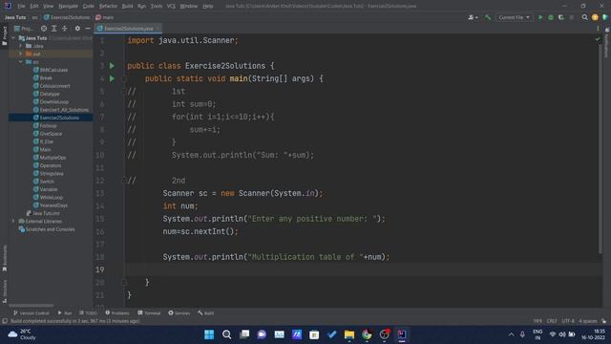Select the Exercise2Solutions.java editor tab
This screenshot has width=611, height=344.
click(x=128, y=29)
